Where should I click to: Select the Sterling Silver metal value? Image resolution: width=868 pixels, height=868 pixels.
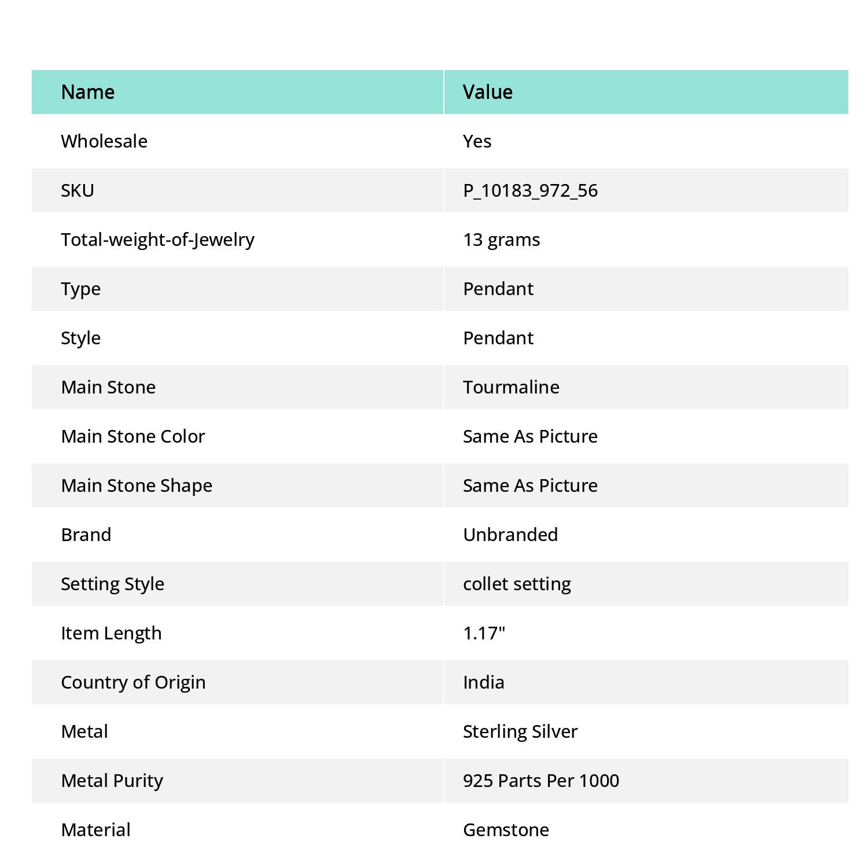(520, 732)
